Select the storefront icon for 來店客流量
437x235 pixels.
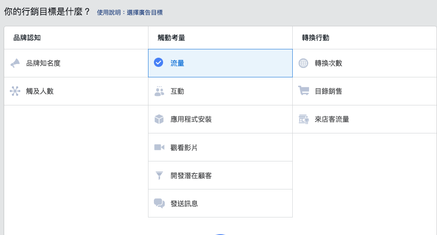point(303,119)
